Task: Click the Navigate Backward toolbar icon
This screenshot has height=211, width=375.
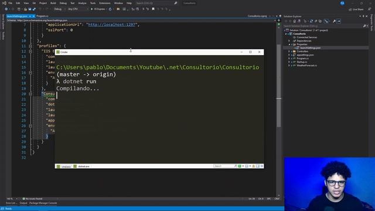Action: tap(6, 9)
